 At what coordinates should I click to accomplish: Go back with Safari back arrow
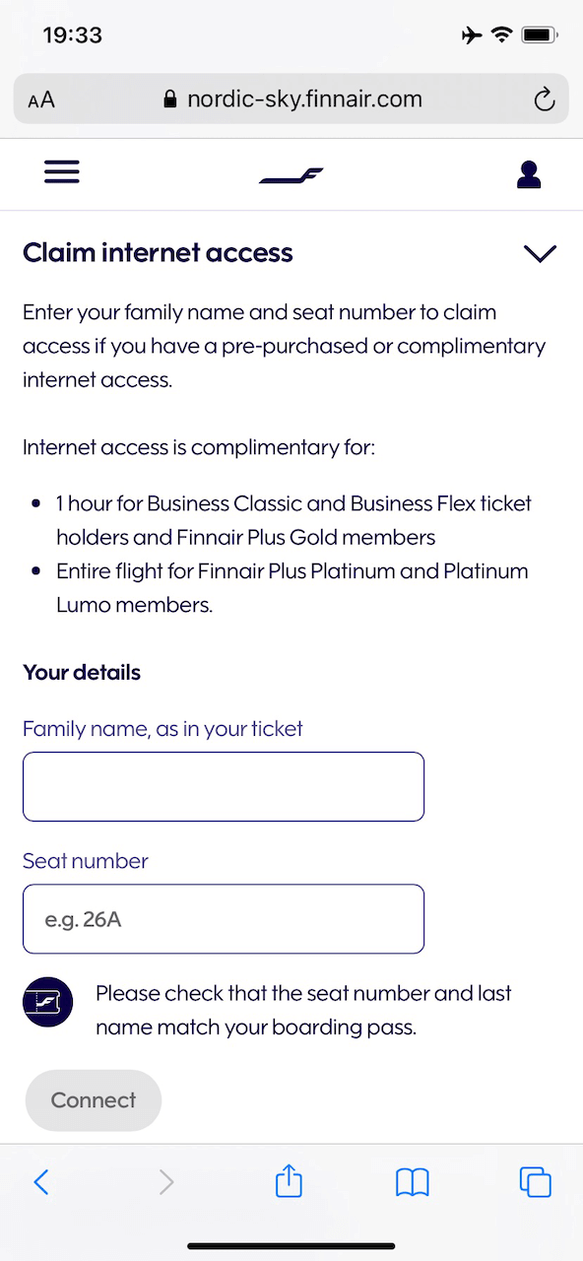(x=41, y=1182)
